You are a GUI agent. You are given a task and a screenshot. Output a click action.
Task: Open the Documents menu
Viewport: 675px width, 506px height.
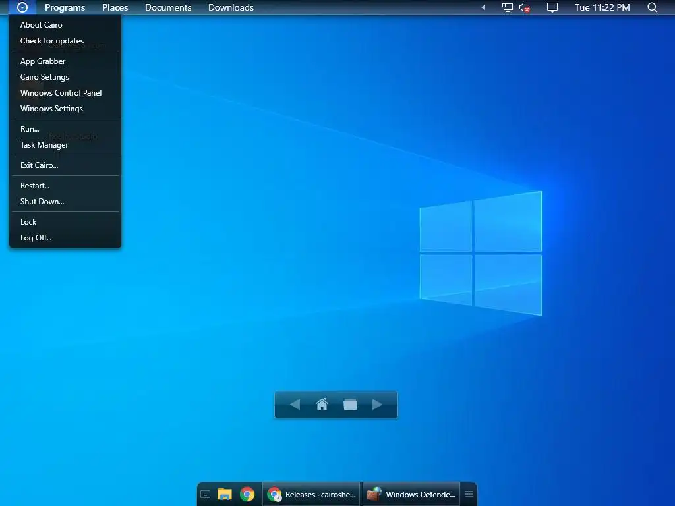[168, 7]
